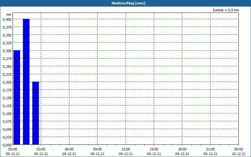Click the blue bar reaching 0,300 mm
Image resolution: width=251 pixels, height=157 pixels.
pyautogui.click(x=17, y=98)
